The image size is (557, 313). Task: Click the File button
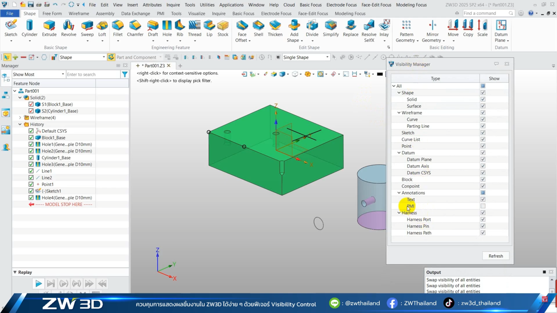point(10,13)
